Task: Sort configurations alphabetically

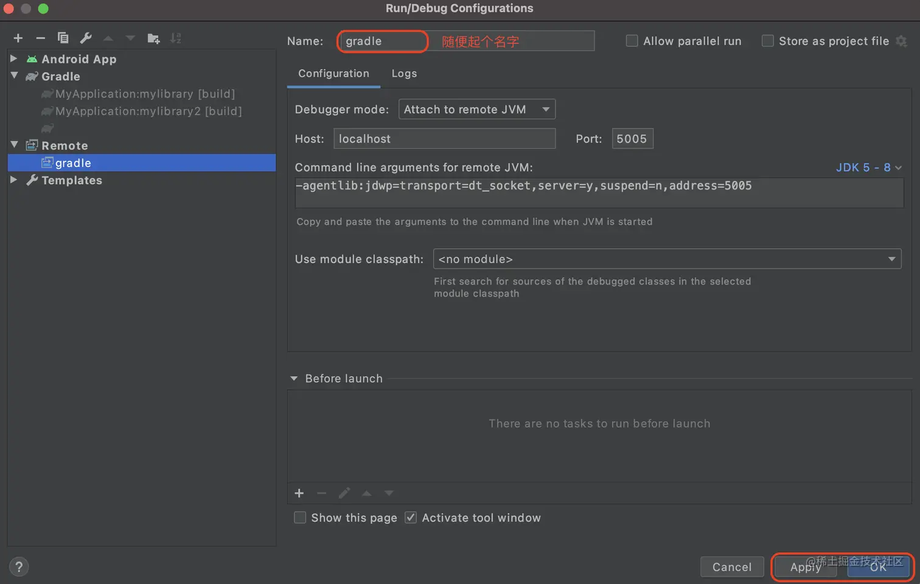Action: (x=176, y=38)
